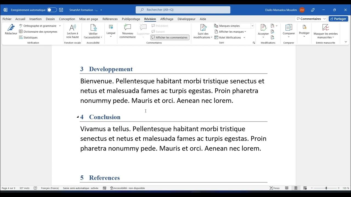Expand Orthographe et grammaire dropdown arrow
This screenshot has width=351, height=197.
coord(60,26)
